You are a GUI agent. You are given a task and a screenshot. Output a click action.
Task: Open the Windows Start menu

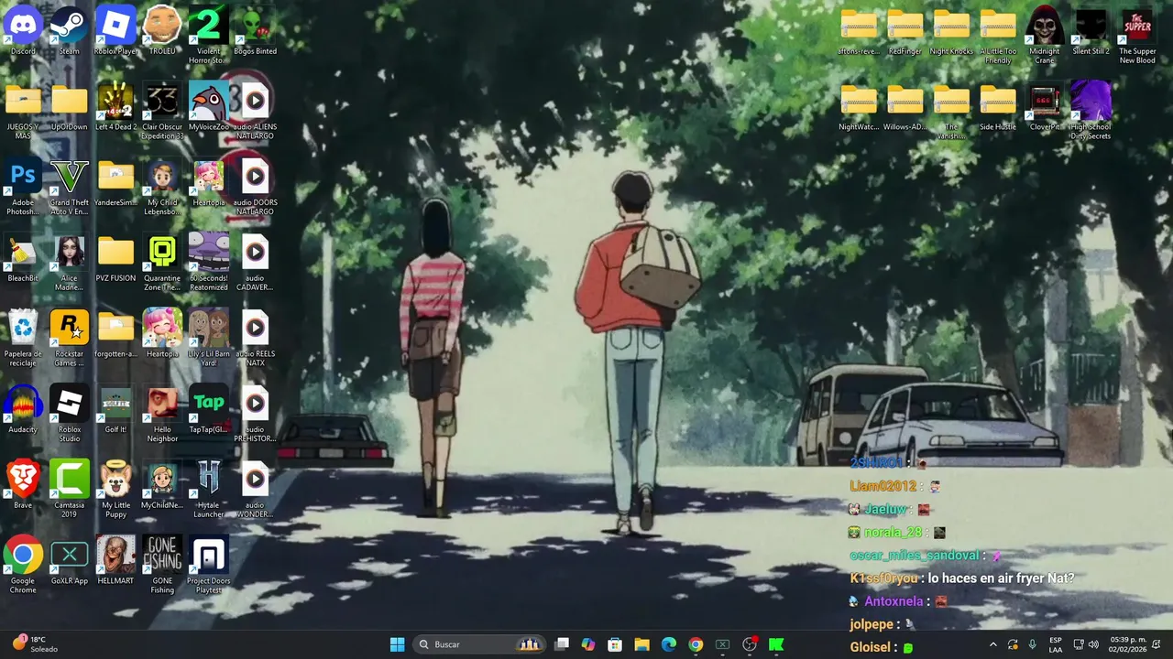397,644
